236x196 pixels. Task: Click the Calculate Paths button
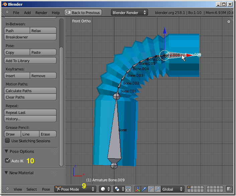(30, 91)
